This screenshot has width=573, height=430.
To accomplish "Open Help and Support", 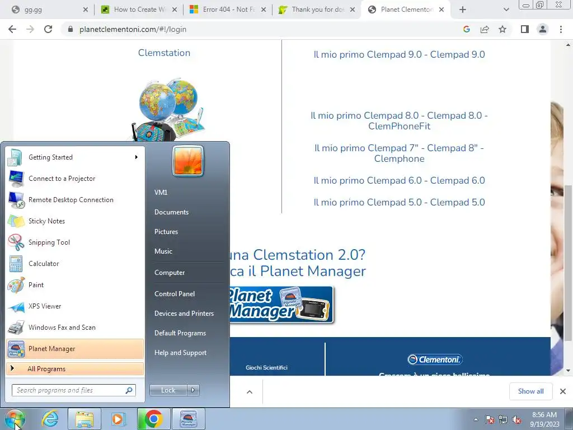I will (180, 353).
